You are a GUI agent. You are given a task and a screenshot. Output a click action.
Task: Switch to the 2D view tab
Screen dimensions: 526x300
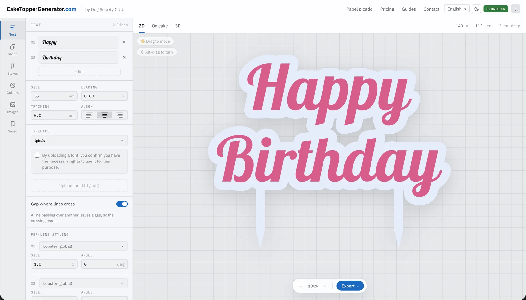point(142,26)
